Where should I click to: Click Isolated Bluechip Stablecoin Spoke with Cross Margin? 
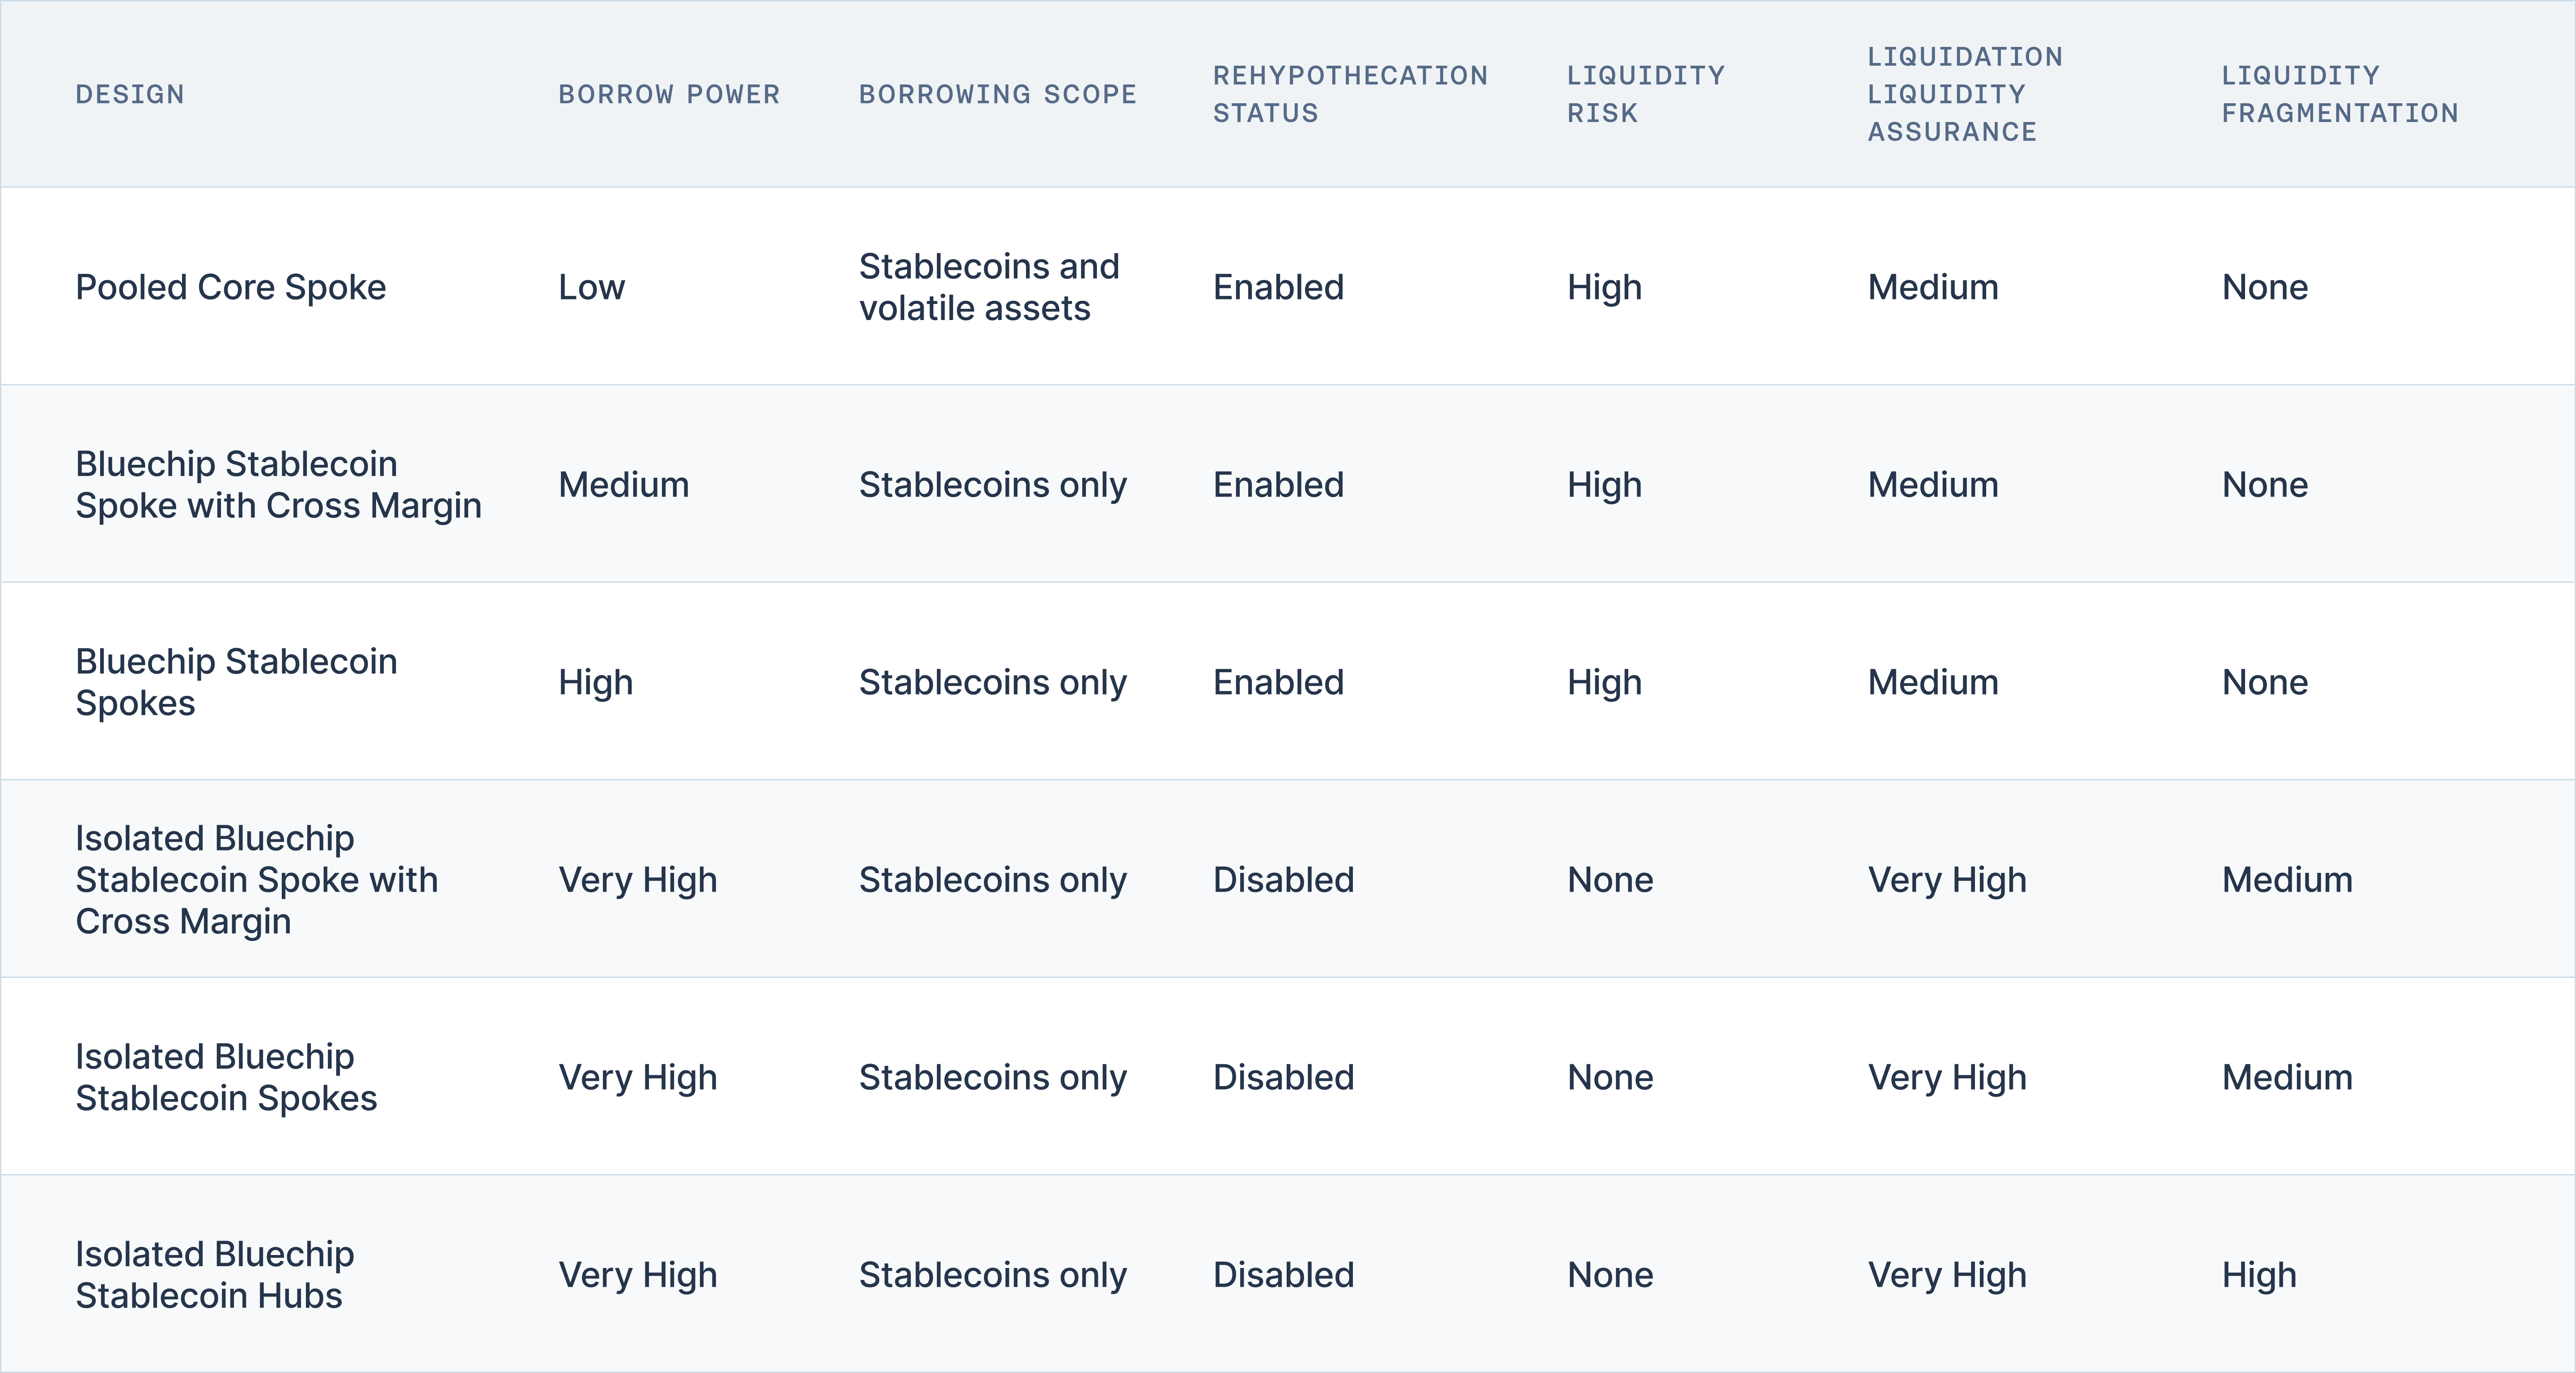pos(257,880)
